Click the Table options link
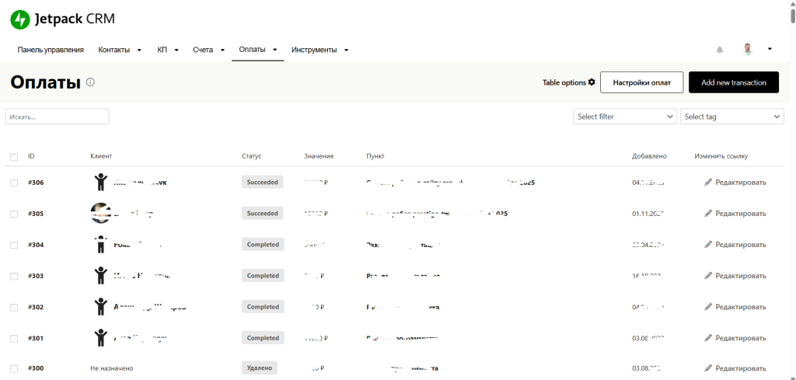This screenshot has height=380, width=796. click(x=568, y=82)
